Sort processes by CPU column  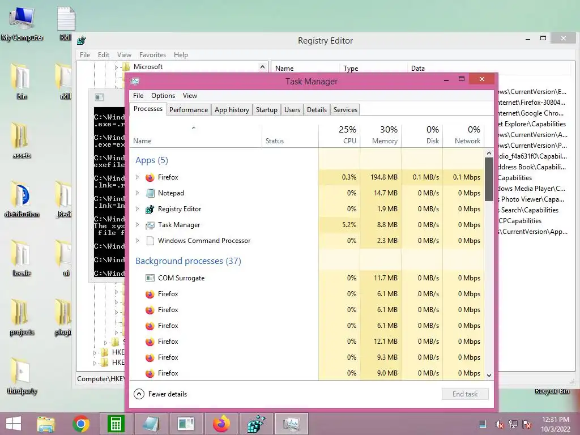339,135
